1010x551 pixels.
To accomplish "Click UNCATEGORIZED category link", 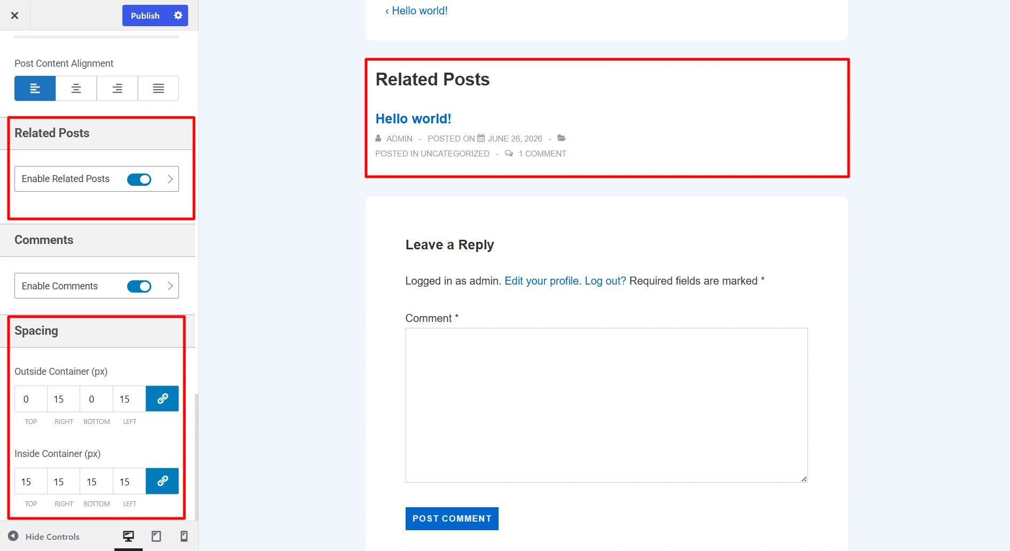I will coord(455,154).
